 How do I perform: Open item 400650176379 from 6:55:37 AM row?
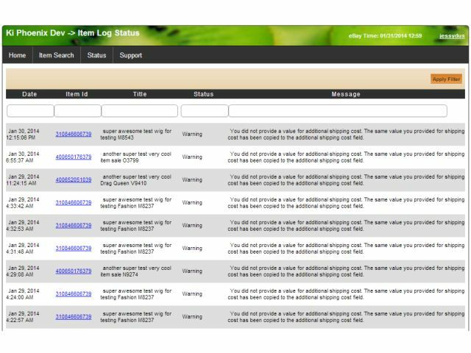(74, 157)
